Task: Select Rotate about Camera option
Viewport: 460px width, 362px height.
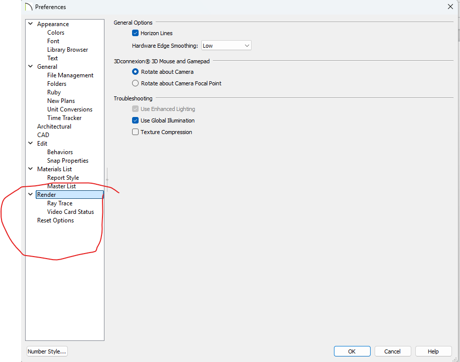Action: [135, 72]
